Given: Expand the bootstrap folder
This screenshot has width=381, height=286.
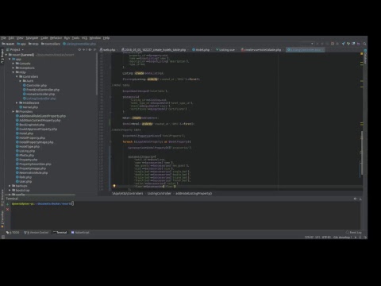Looking at the screenshot, I should point(10,190).
